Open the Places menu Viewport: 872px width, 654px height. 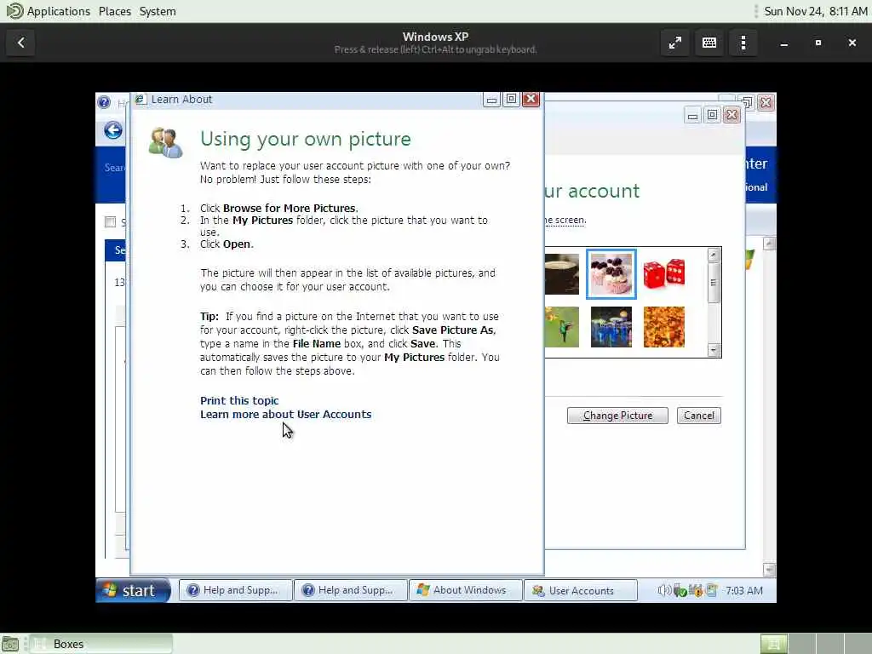coord(115,11)
